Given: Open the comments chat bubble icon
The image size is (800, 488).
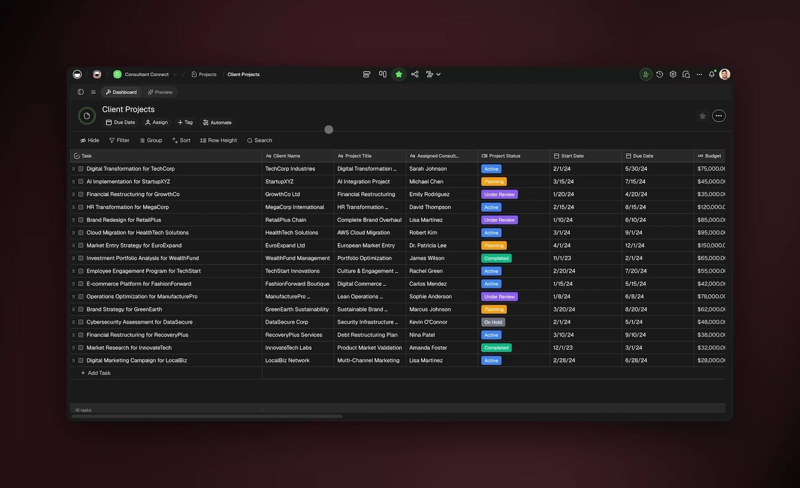Looking at the screenshot, I should 686,75.
